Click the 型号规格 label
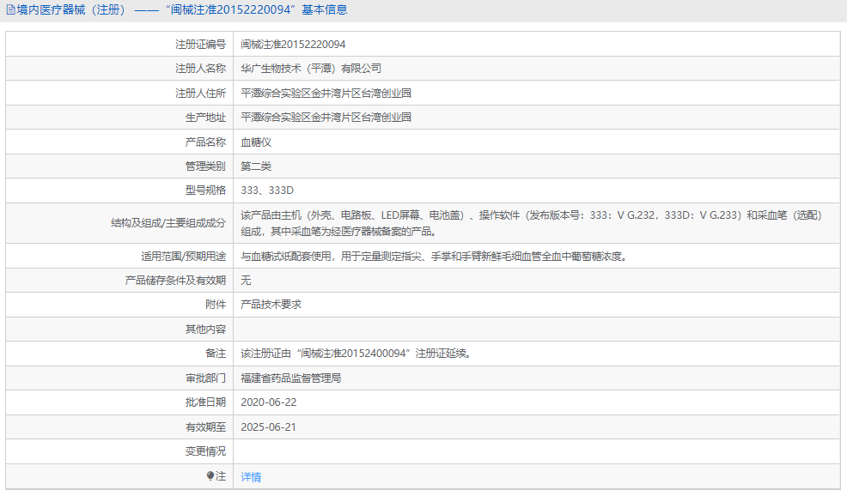Image resolution: width=847 pixels, height=496 pixels. coord(205,190)
